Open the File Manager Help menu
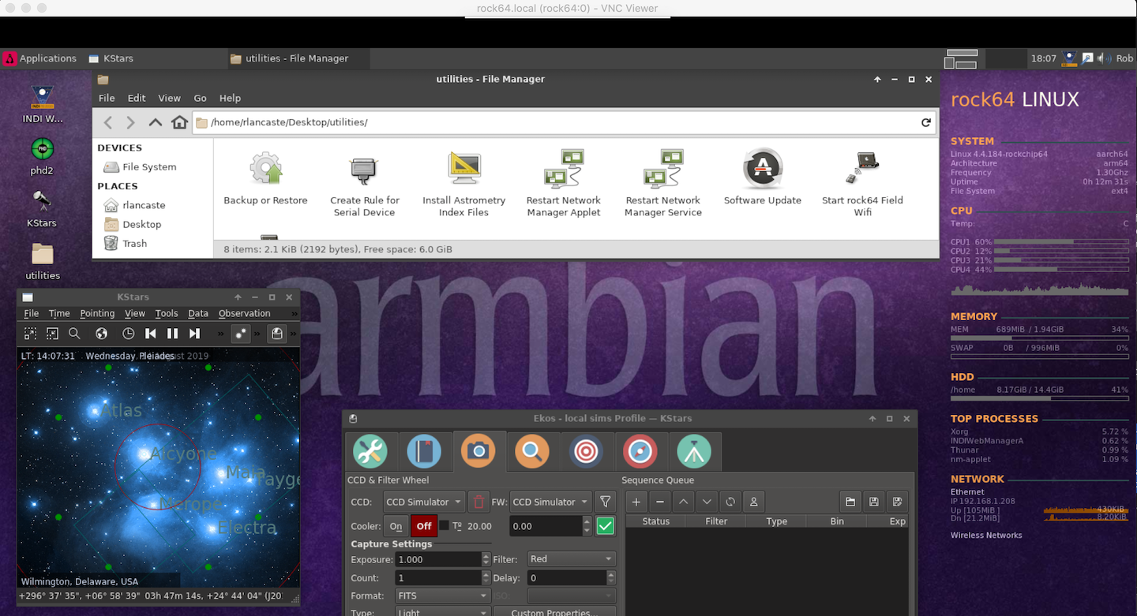This screenshot has height=616, width=1137. tap(230, 98)
